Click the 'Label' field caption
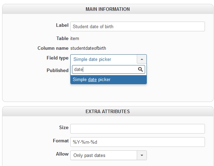214x166 pixels. [62, 25]
